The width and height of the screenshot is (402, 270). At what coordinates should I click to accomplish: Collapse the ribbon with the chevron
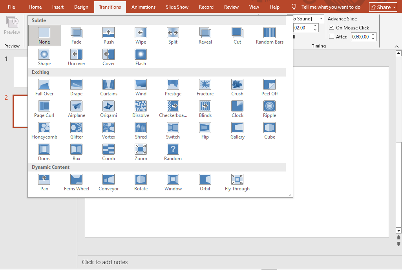397,46
